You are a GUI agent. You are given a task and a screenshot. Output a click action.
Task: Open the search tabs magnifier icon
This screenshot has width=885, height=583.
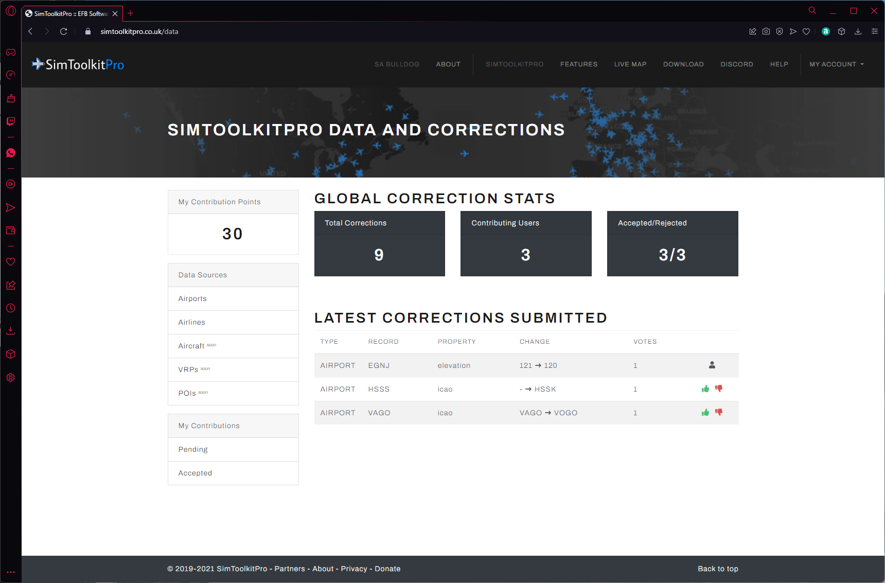(x=812, y=10)
